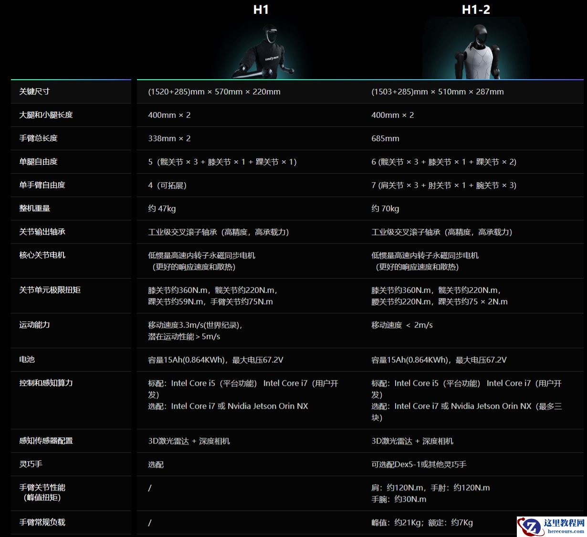The image size is (587, 537).
Task: Click H1 leg DOF value starting with 5
Action: tap(222, 162)
